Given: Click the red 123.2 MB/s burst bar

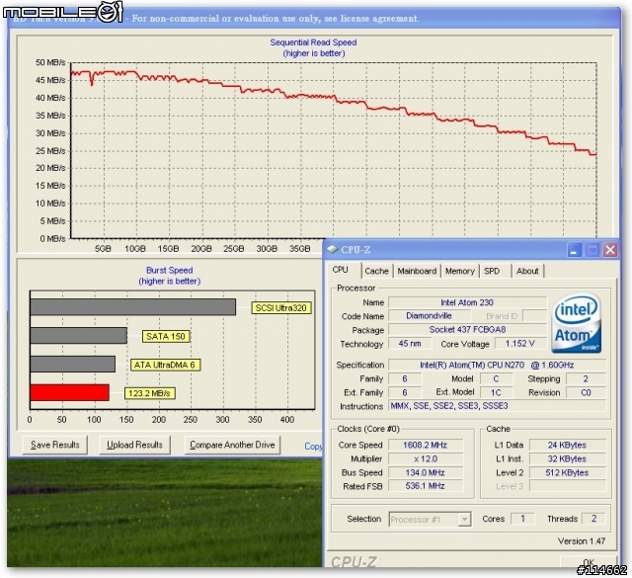Looking at the screenshot, I should 70,392.
